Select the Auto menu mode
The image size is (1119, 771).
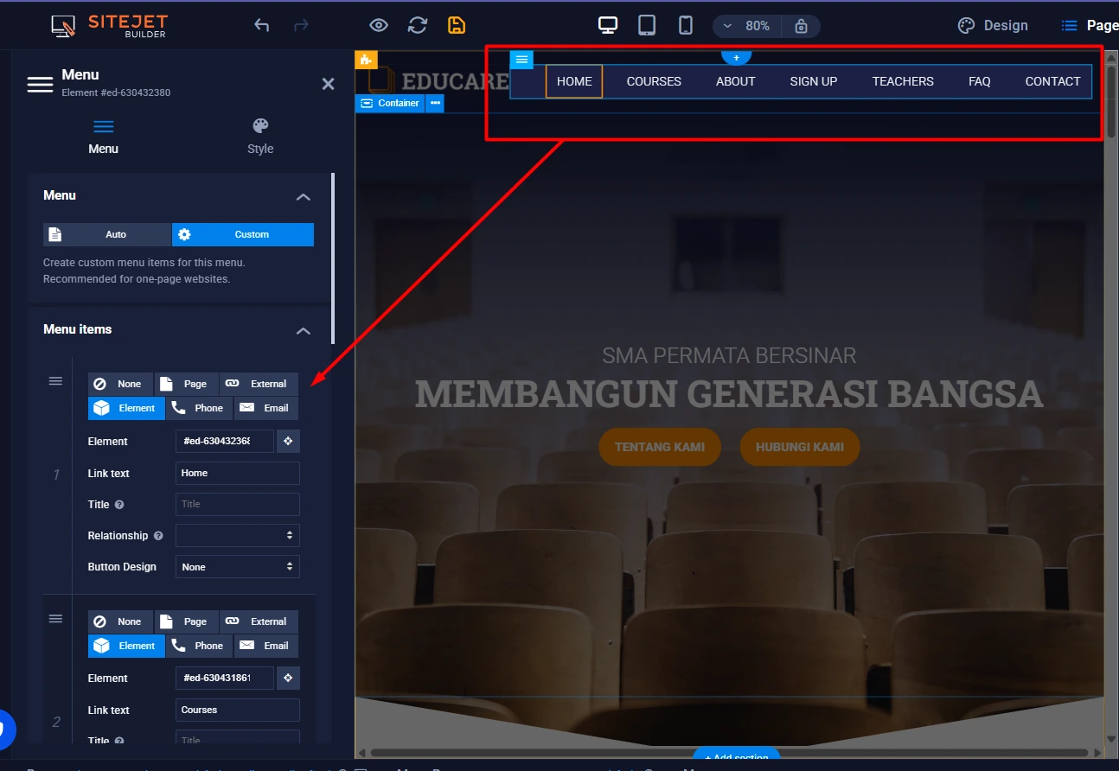tap(107, 234)
